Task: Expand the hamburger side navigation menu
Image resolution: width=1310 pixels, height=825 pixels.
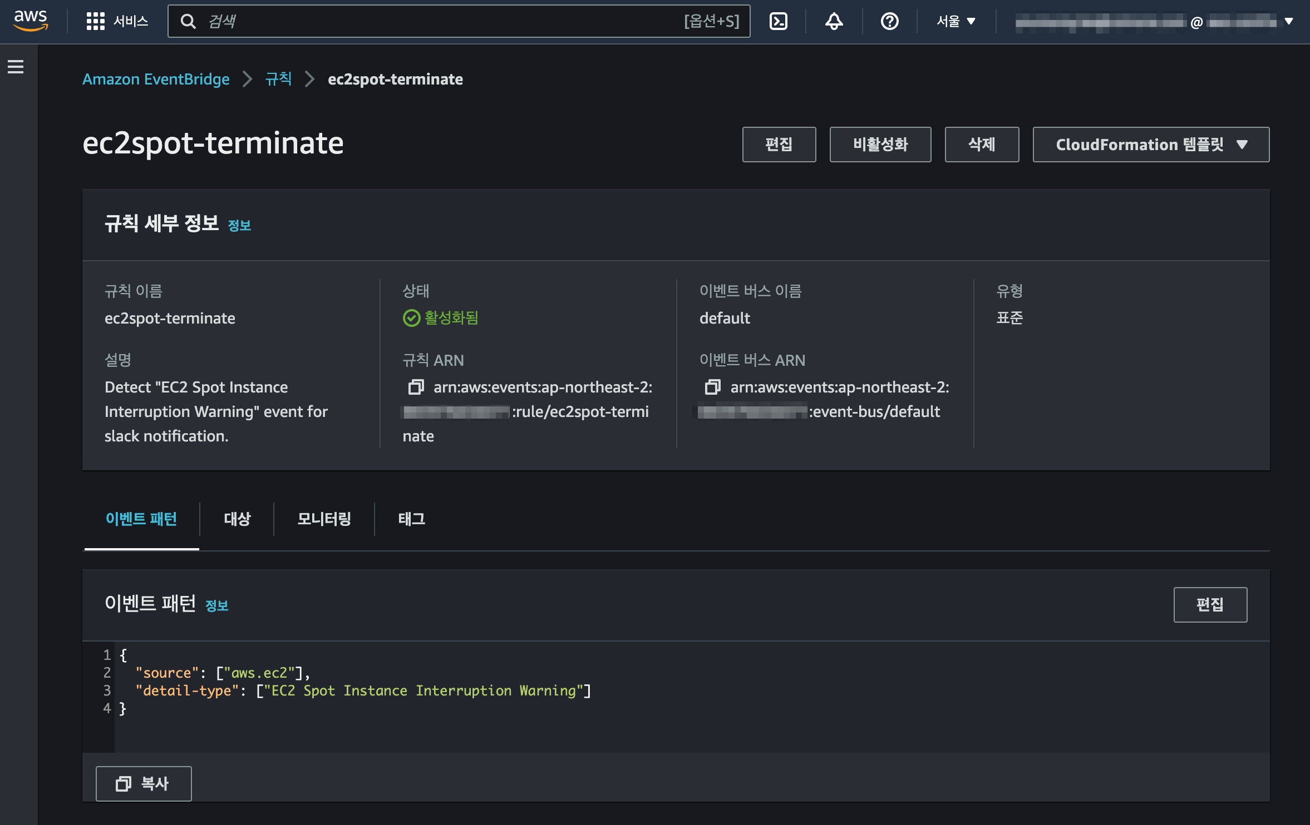Action: tap(16, 67)
